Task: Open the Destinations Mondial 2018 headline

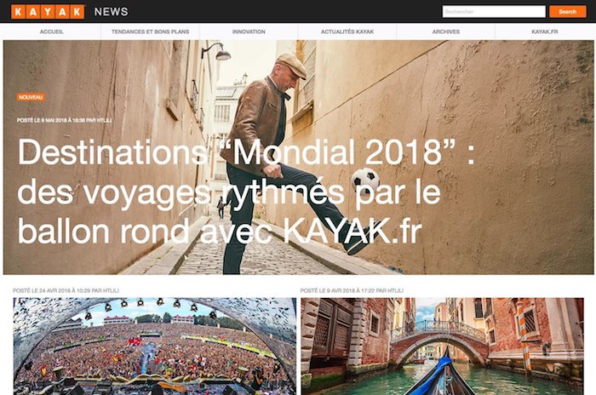Action: tap(246, 192)
